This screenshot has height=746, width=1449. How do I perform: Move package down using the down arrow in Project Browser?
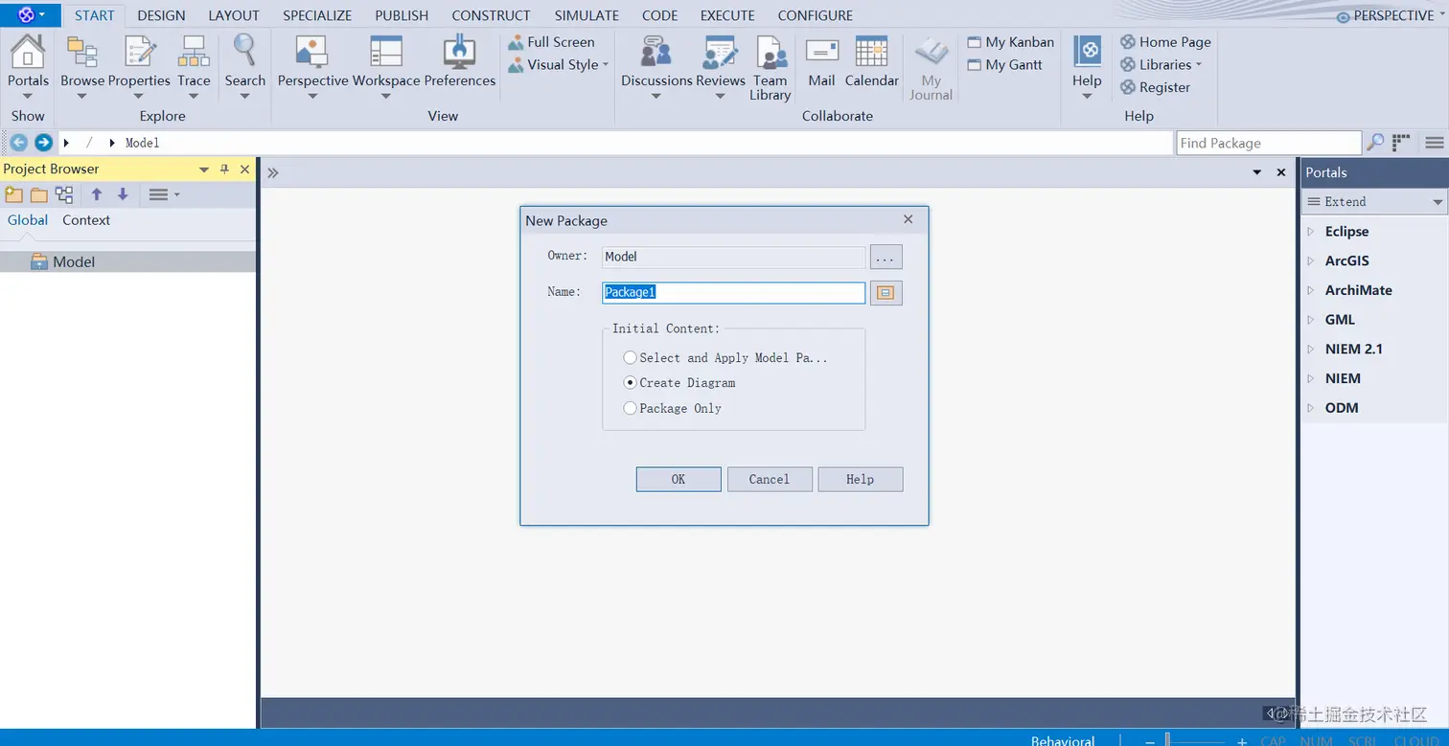pos(123,194)
